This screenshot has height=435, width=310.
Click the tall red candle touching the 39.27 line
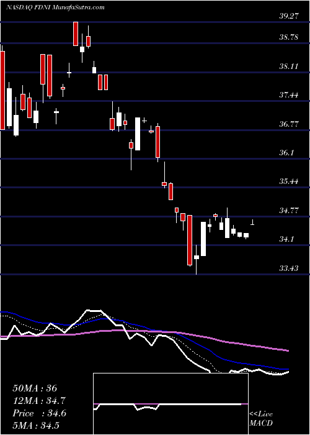(x=76, y=34)
